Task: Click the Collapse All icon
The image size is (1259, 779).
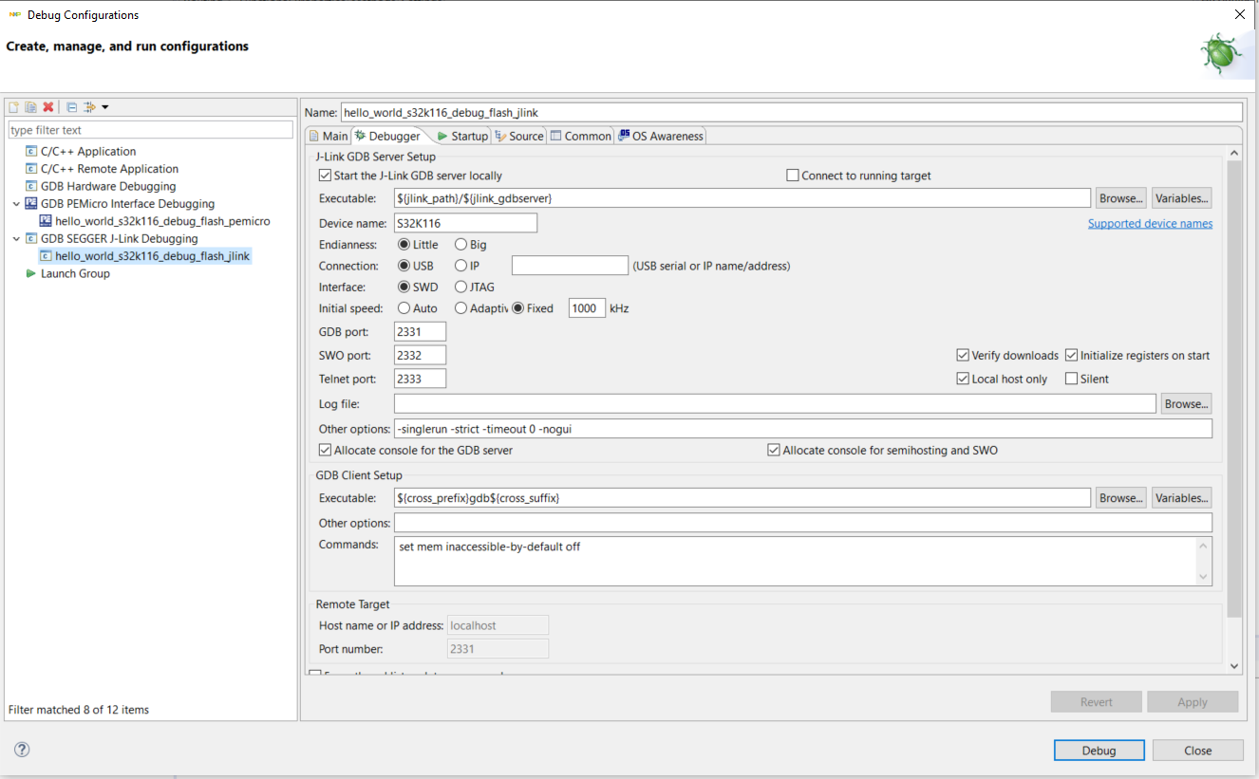Action: [71, 107]
